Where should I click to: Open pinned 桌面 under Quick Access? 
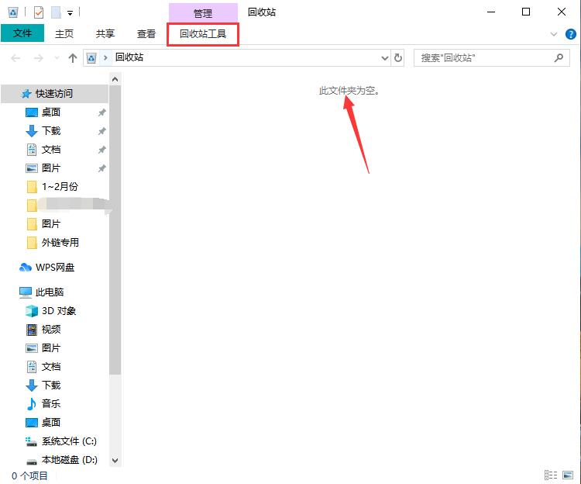coord(51,112)
